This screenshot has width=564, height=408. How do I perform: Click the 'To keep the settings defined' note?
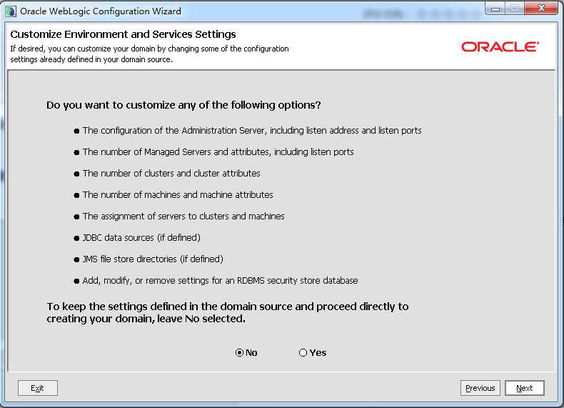click(228, 312)
